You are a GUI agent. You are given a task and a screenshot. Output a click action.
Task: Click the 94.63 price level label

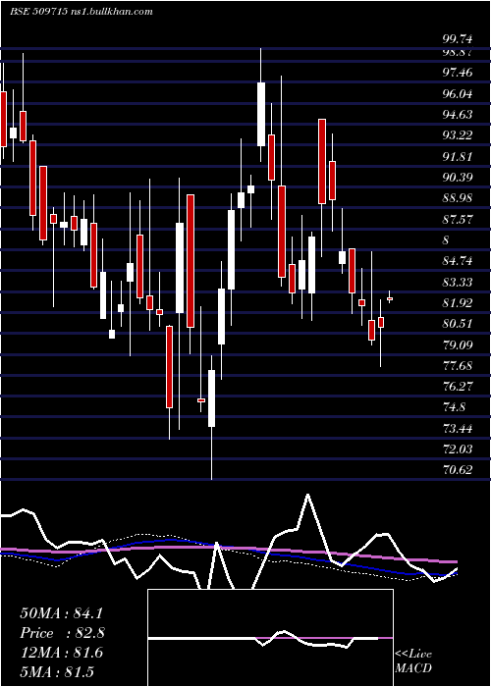(458, 115)
